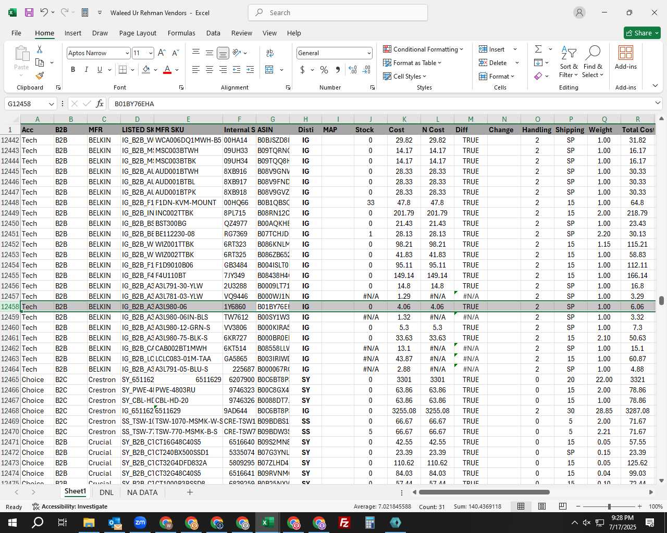Image resolution: width=667 pixels, height=533 pixels.
Task: Switch to Page Layout view icon
Action: (542, 506)
